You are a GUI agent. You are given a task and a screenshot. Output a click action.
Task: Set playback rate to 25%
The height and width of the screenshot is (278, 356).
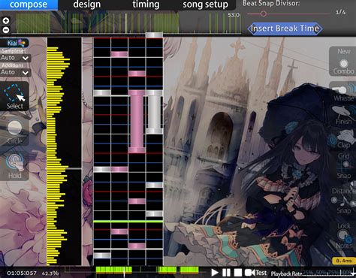click(307, 272)
